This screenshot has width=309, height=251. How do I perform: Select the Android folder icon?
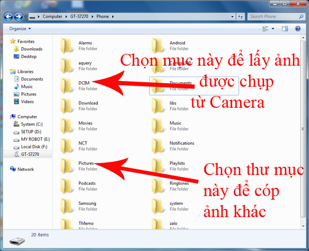pos(157,46)
